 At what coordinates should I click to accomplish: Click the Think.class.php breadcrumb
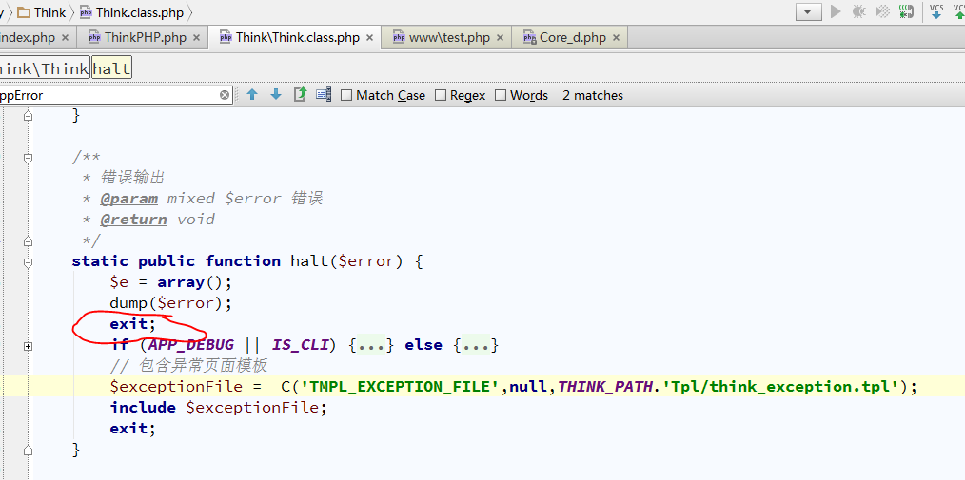point(139,12)
